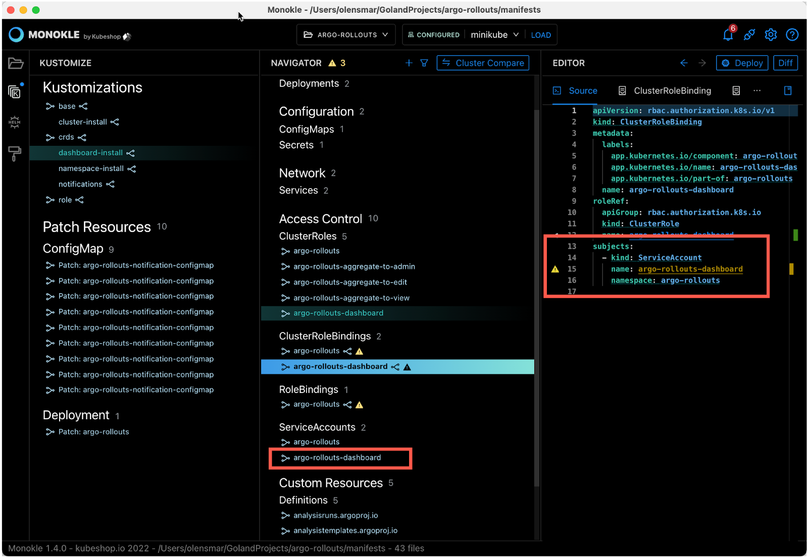The width and height of the screenshot is (808, 558).
Task: Open the minikube cluster context dropdown
Action: pos(494,35)
